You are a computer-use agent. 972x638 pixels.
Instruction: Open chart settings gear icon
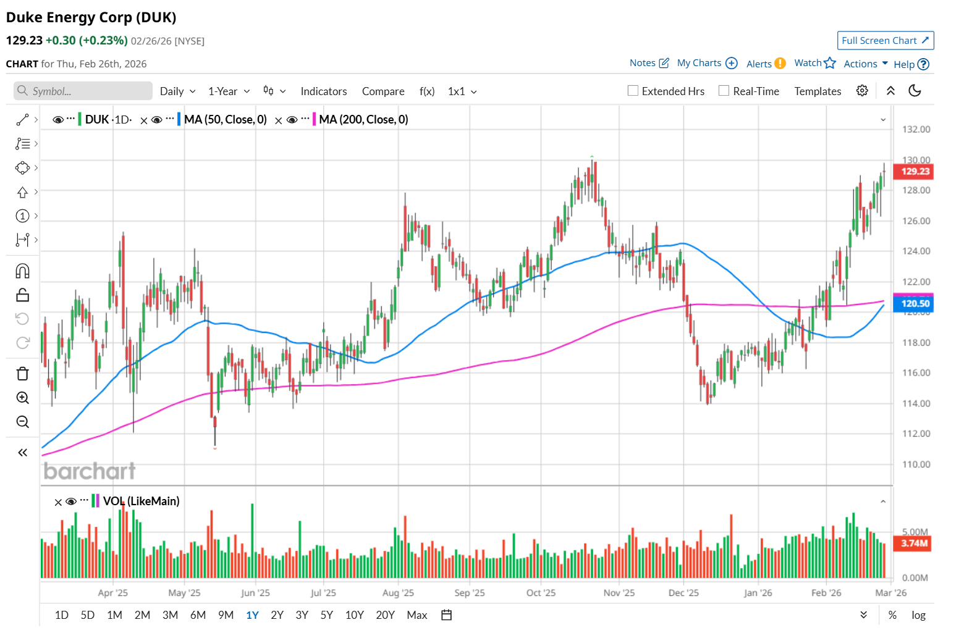tap(862, 91)
